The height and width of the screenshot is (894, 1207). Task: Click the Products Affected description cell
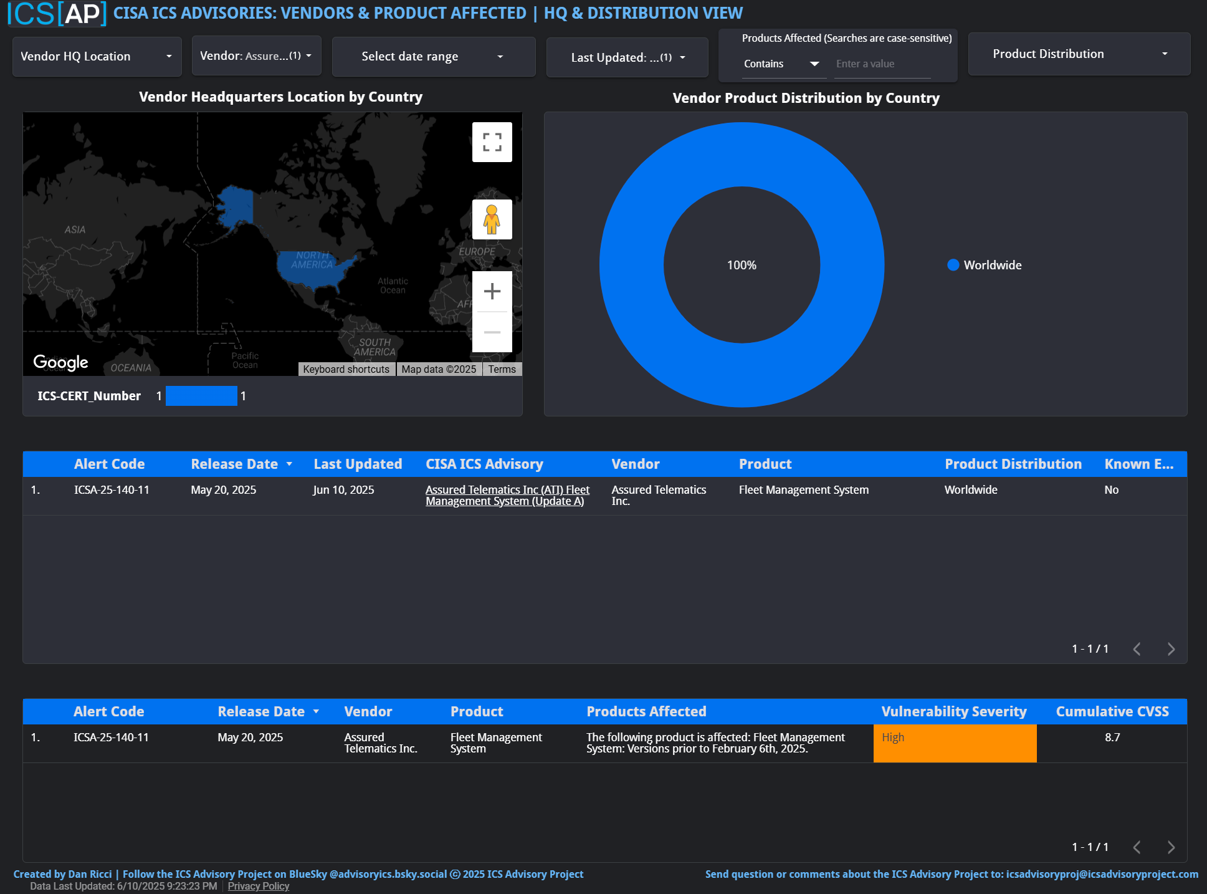[715, 743]
